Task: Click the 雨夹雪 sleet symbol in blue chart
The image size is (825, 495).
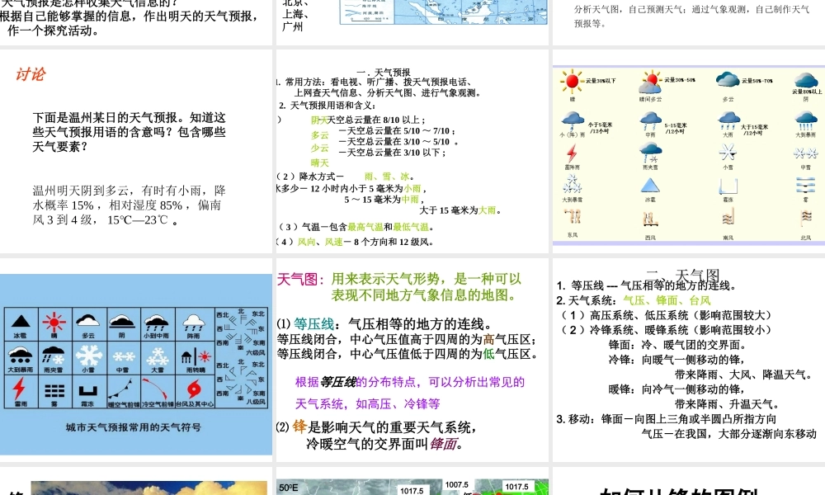Action: [x=53, y=356]
